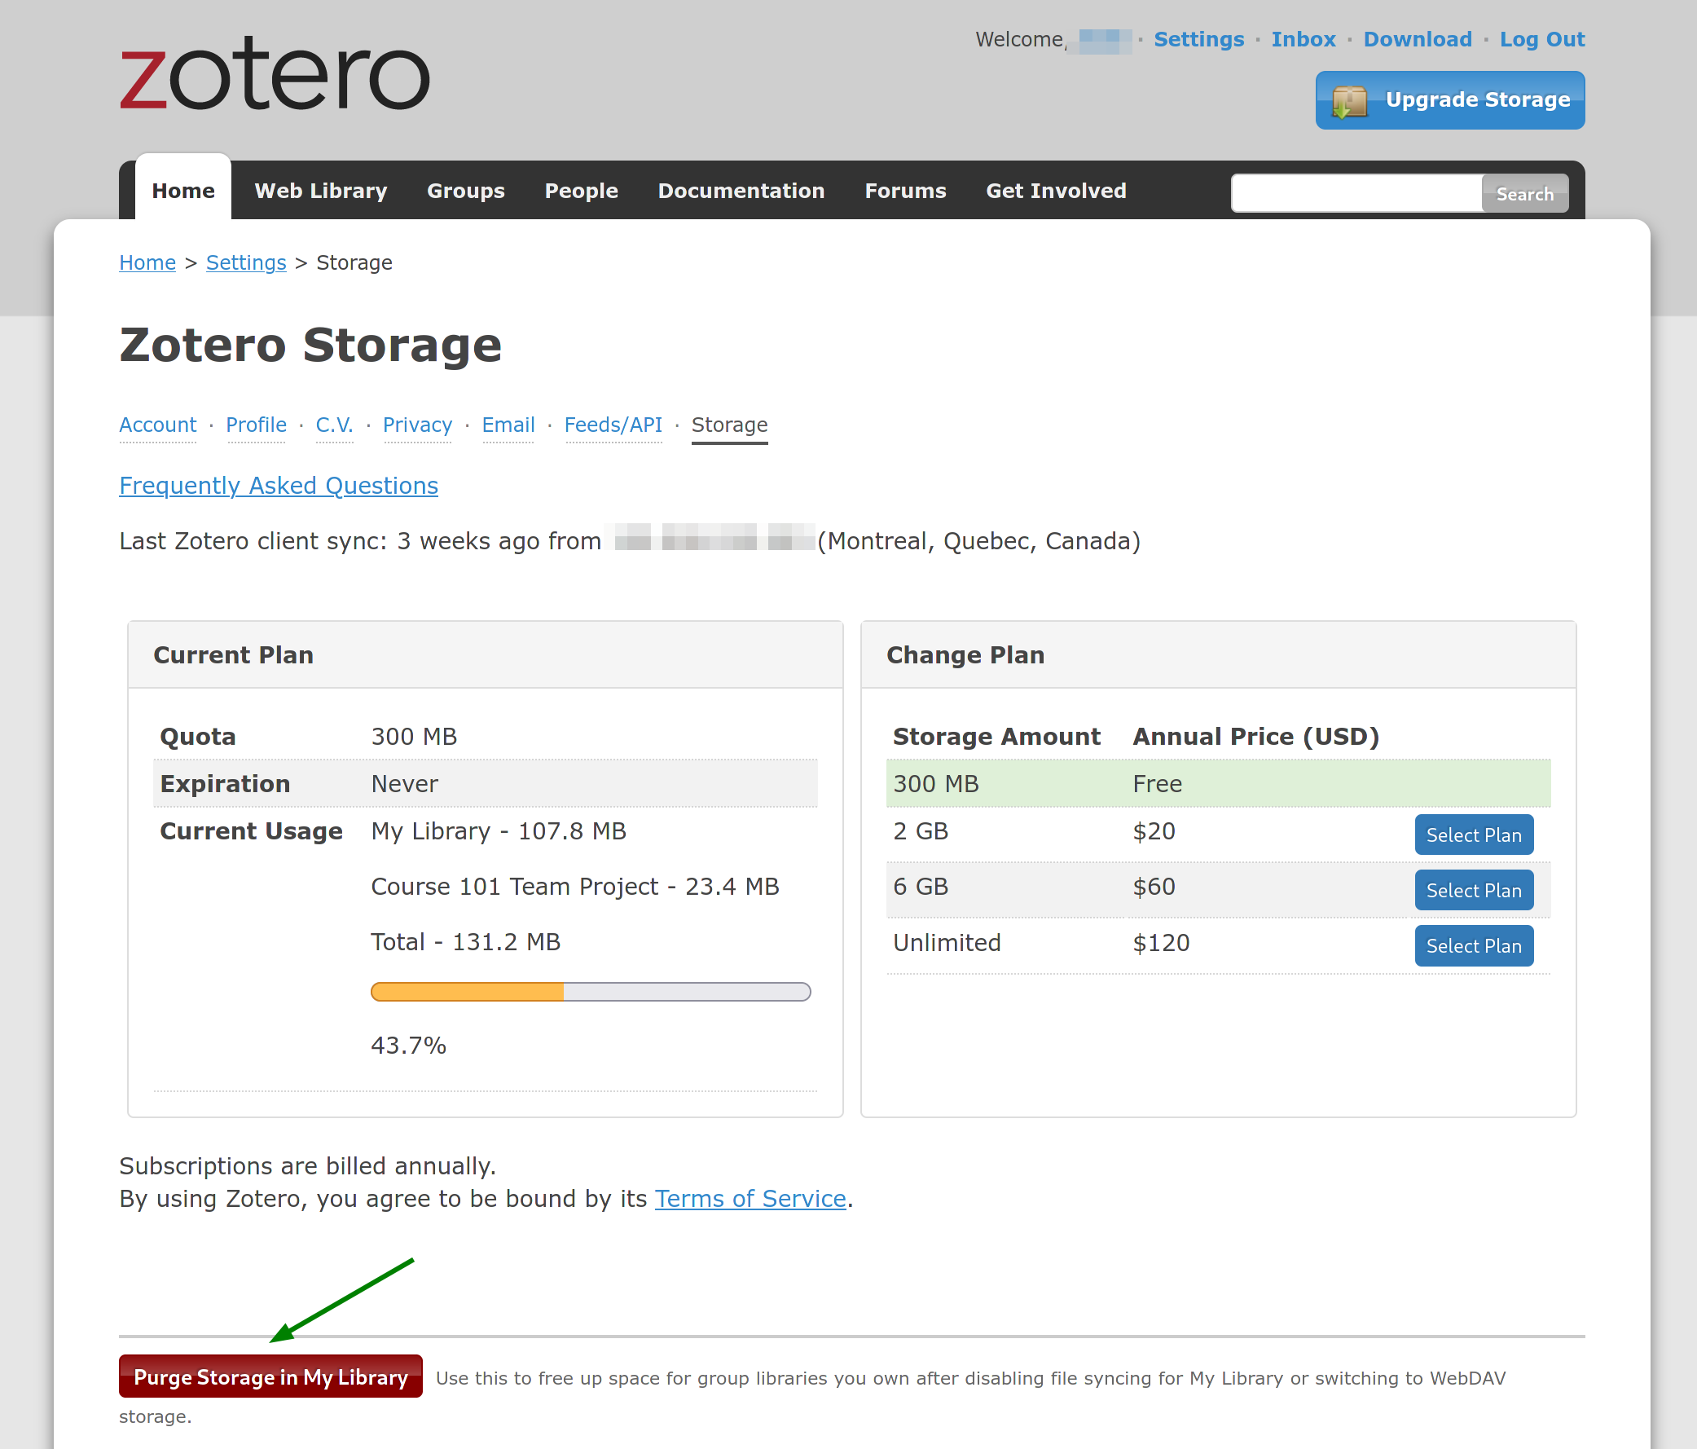Open Settings from top navigation
1697x1449 pixels.
click(x=1198, y=39)
